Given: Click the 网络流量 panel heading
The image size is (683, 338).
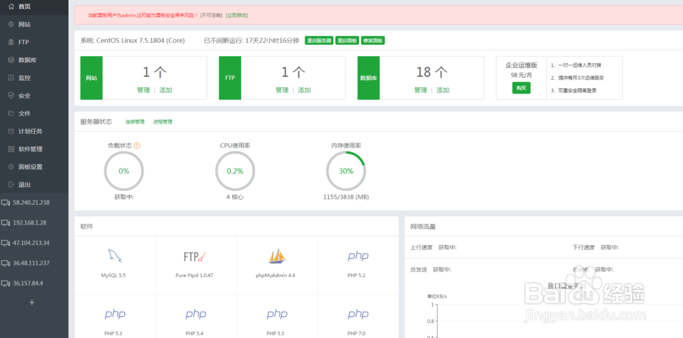Looking at the screenshot, I should point(423,227).
